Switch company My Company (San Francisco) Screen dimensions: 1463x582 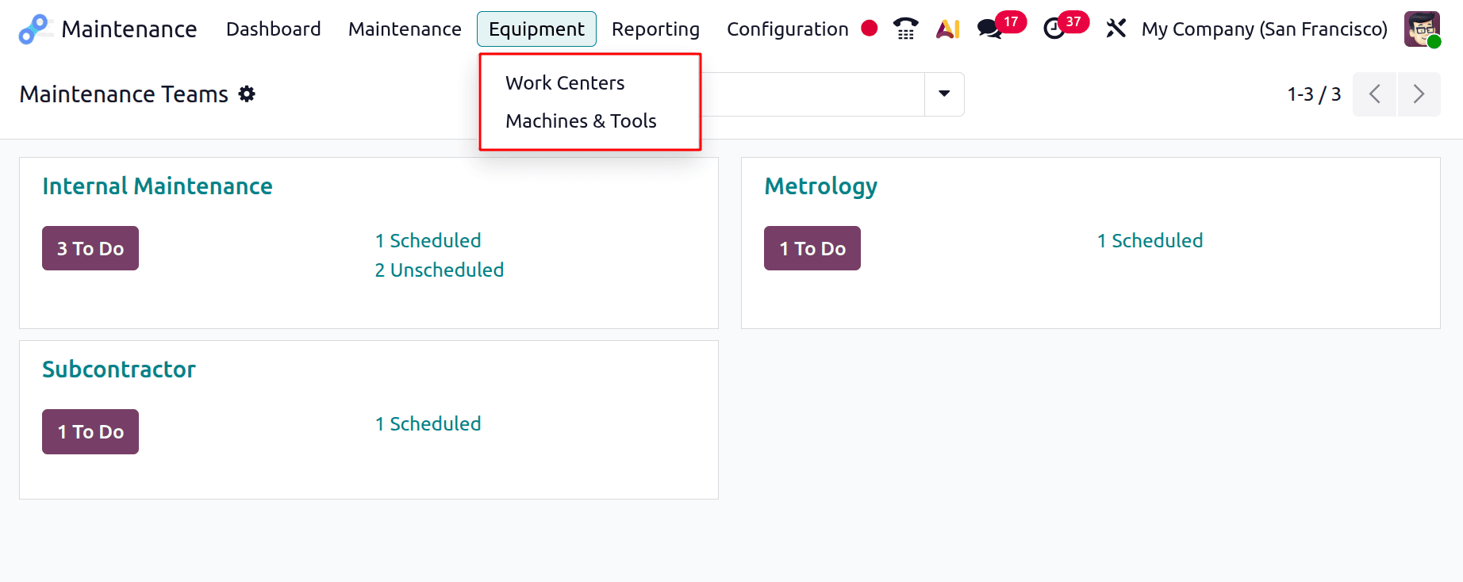click(1265, 29)
